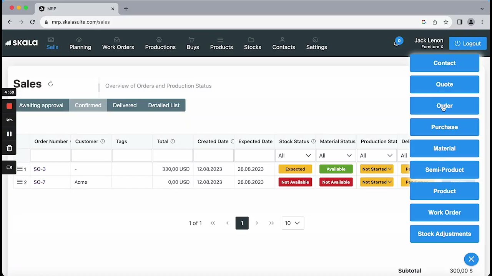Click the Customer filter input

91,156
